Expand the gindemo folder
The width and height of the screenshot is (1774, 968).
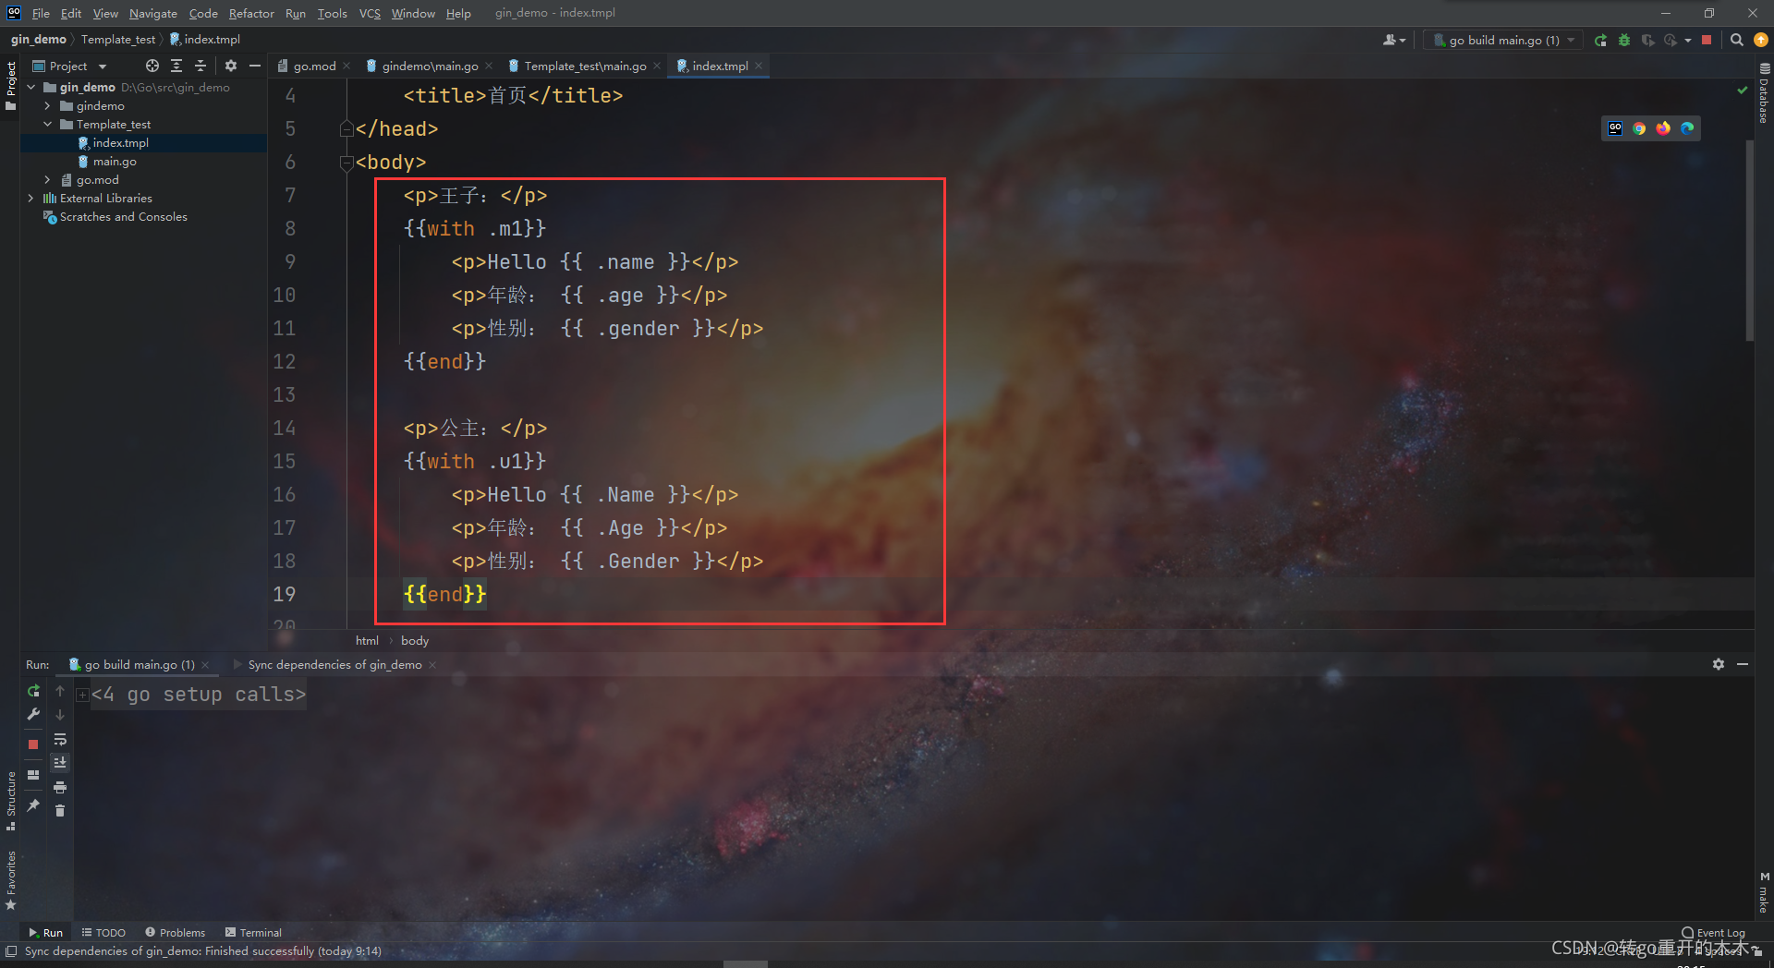point(47,105)
